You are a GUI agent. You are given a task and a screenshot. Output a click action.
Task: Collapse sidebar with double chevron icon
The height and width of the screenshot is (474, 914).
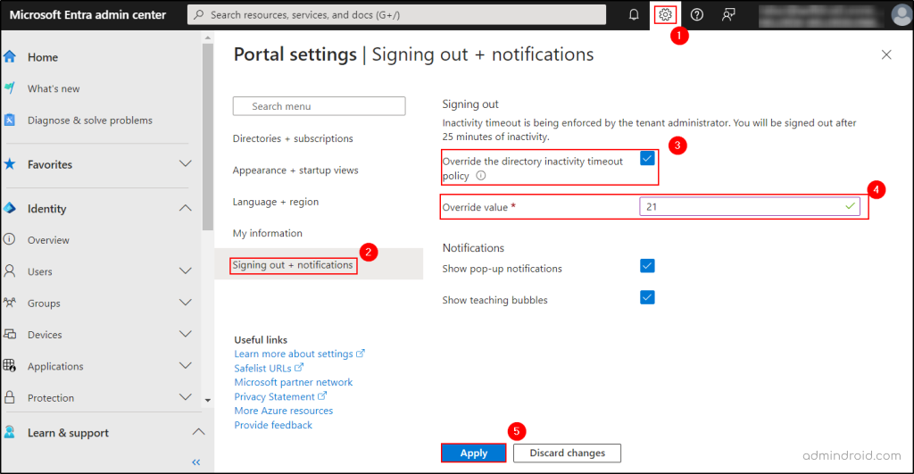click(196, 462)
